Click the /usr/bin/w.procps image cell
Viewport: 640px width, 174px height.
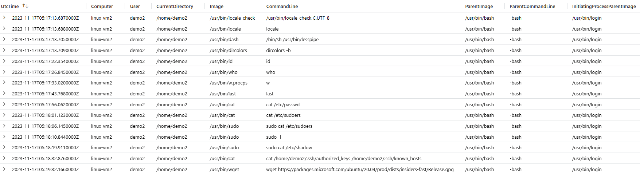[229, 83]
